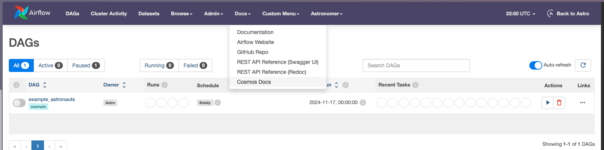Click into the Search DAGs field
This screenshot has height=150, width=604.
click(x=416, y=65)
